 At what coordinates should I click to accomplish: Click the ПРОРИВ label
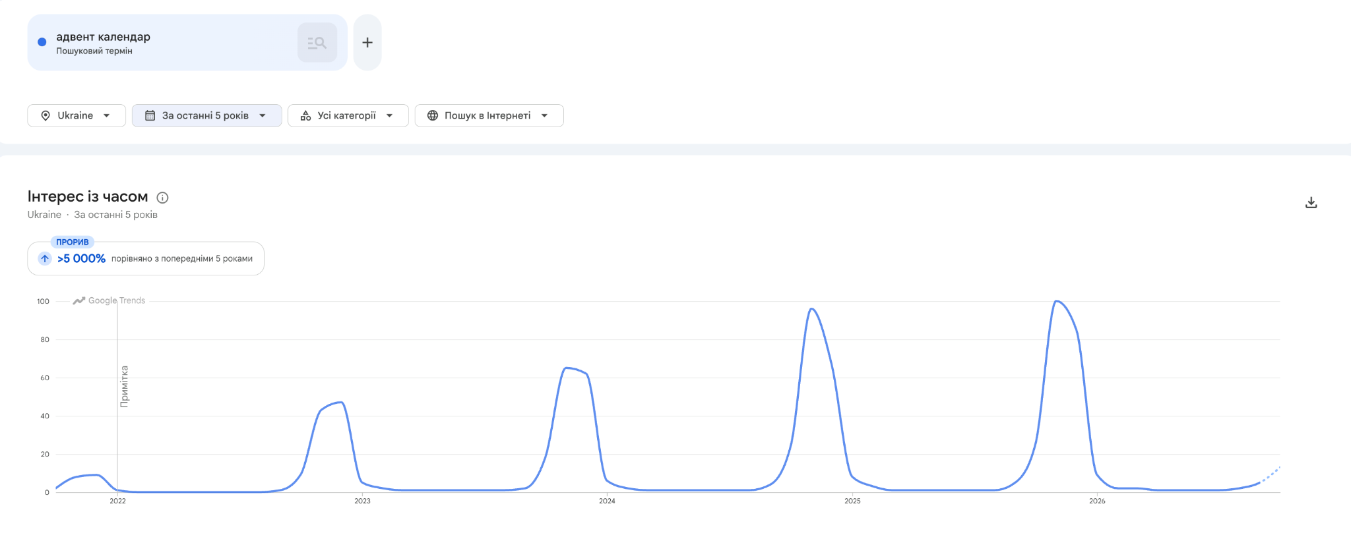(73, 242)
